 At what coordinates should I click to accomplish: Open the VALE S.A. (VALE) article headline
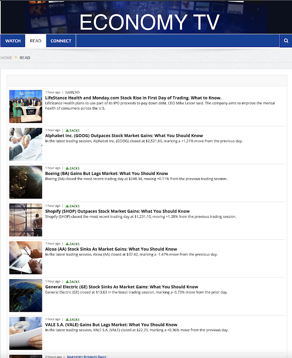point(111,325)
